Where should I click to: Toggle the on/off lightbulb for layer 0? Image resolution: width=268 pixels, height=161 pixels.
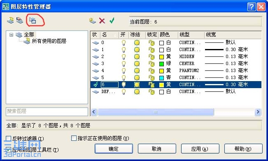click(x=124, y=43)
